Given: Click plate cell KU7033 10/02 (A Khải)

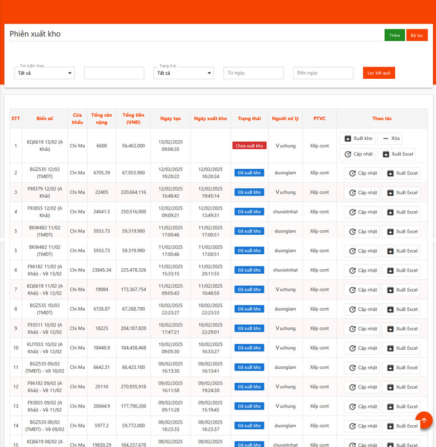Looking at the screenshot, I should tap(45, 348).
